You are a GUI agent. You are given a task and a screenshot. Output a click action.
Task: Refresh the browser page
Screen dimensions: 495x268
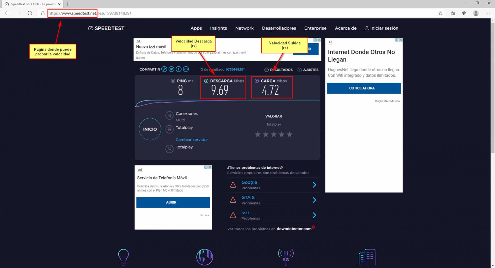click(x=30, y=13)
